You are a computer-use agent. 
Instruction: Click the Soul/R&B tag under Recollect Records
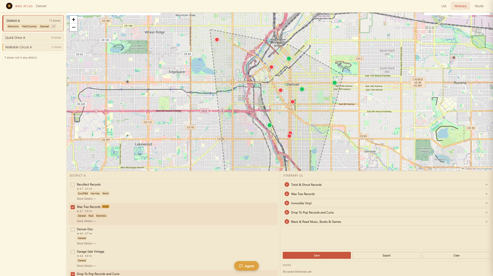tap(83, 194)
